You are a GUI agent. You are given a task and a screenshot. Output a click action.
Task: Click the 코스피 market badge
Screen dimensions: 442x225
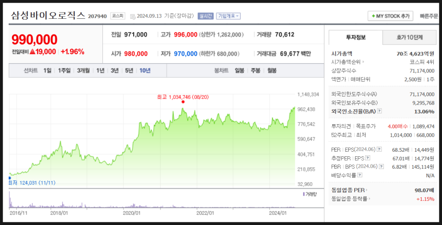coord(118,16)
